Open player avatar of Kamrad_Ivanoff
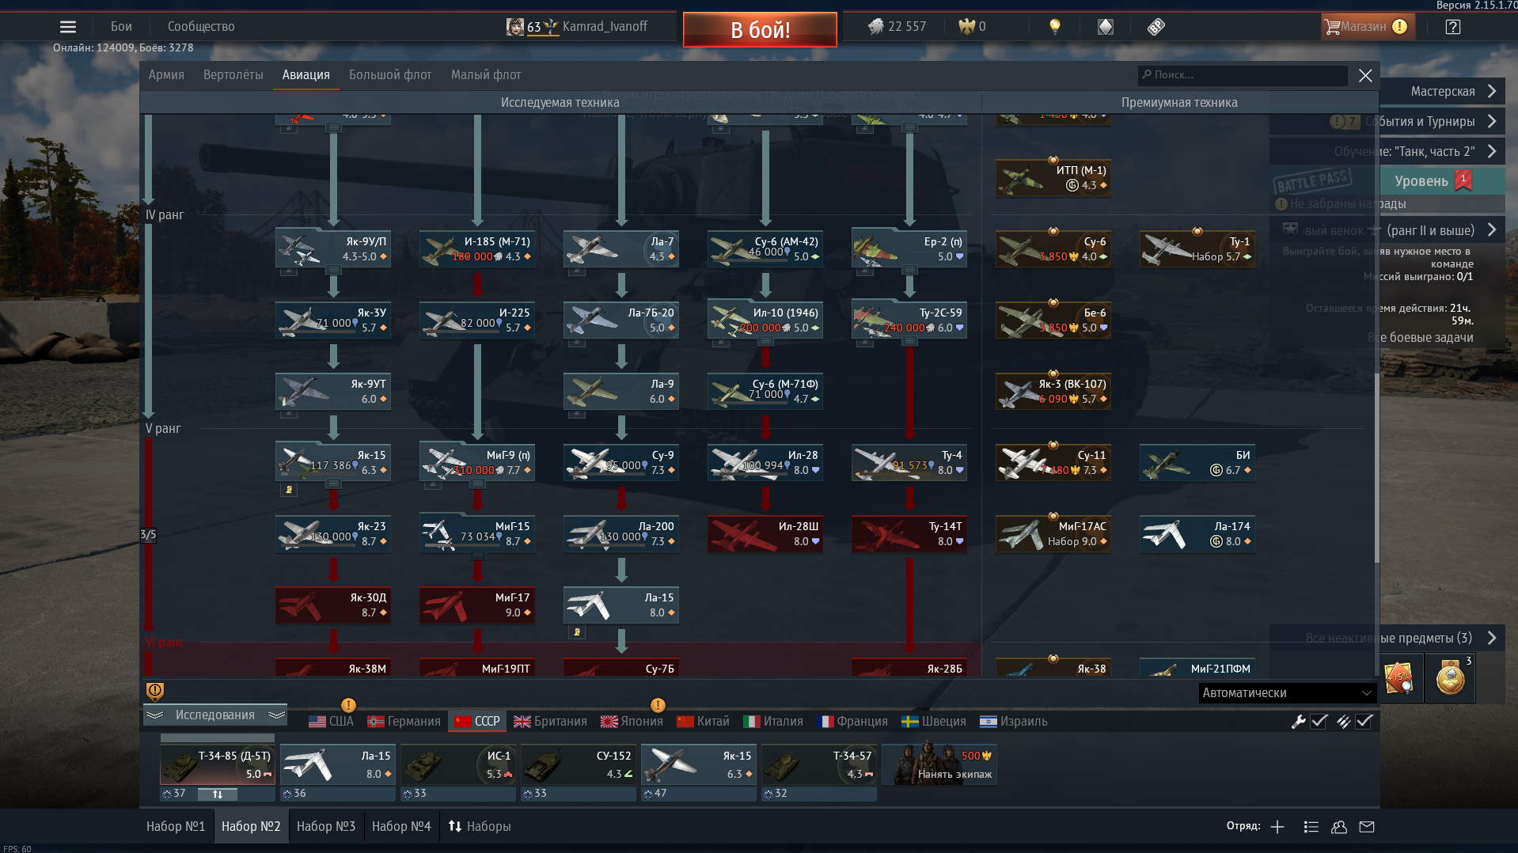 (x=515, y=27)
